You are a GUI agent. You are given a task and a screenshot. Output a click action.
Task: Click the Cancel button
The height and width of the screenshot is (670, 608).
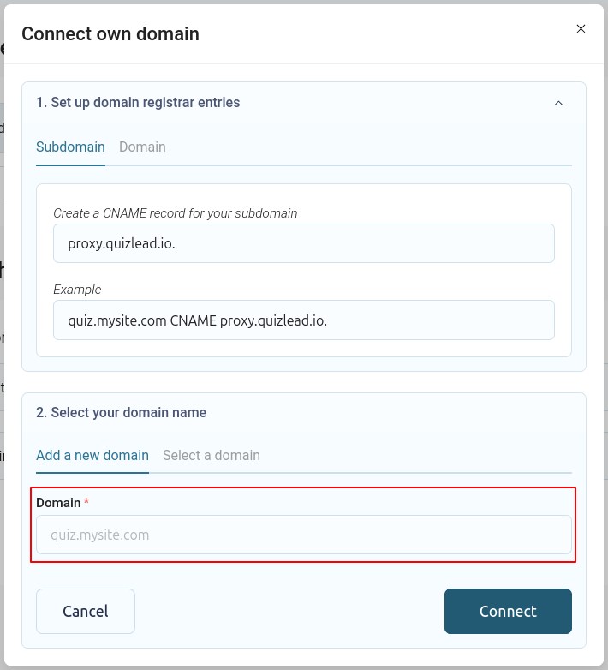86,611
